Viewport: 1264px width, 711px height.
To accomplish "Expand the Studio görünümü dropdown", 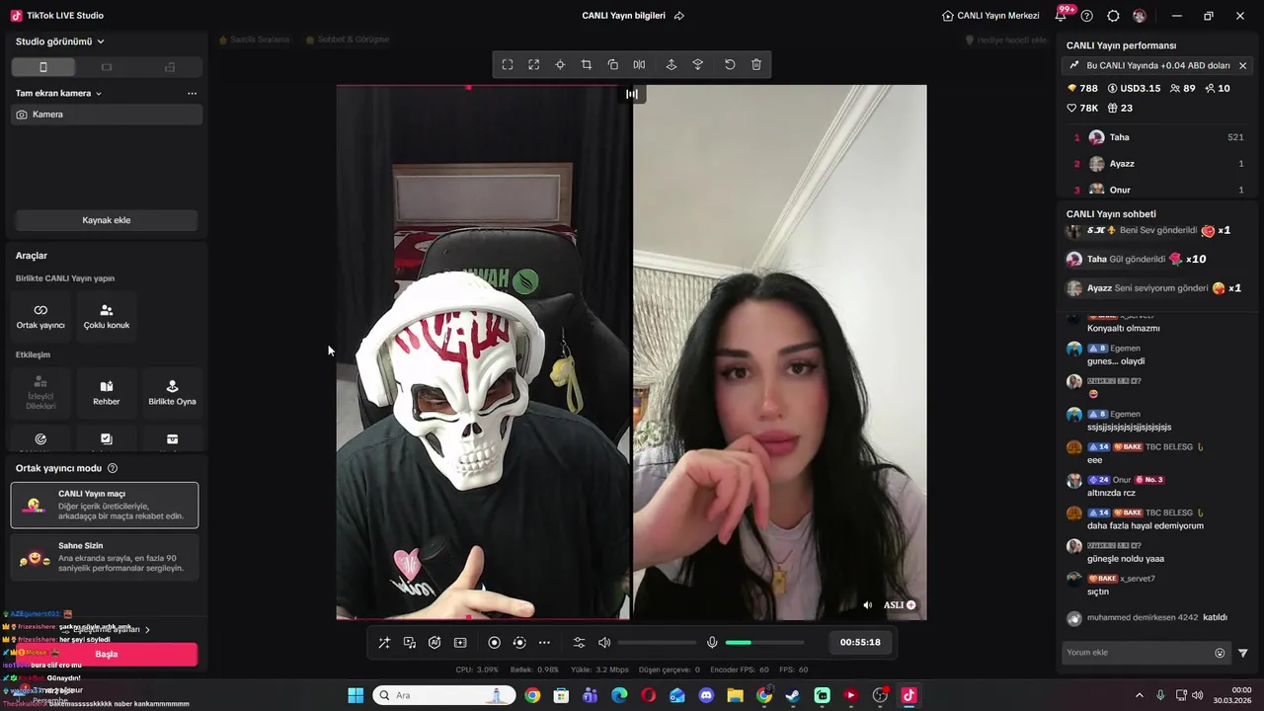I will point(60,41).
